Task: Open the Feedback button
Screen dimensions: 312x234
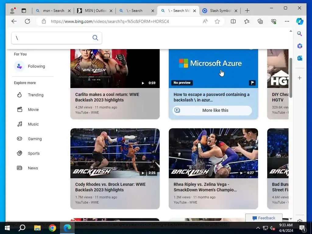Action: pos(264,218)
